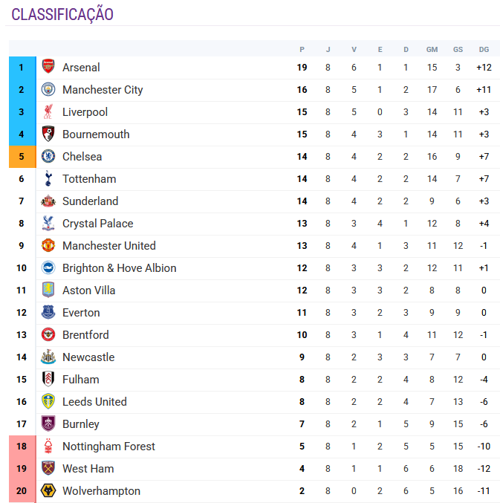
Task: Open the Nottingham Forest team link
Action: tap(108, 447)
